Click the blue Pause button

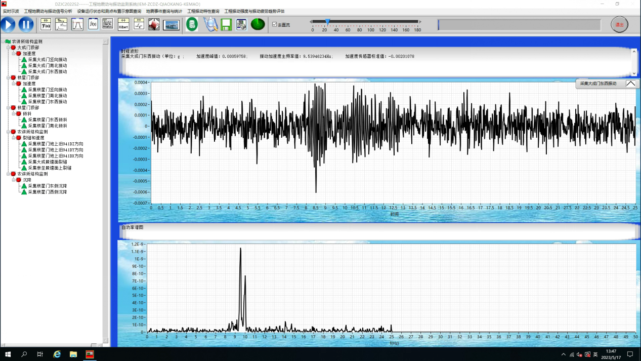pyautogui.click(x=26, y=24)
